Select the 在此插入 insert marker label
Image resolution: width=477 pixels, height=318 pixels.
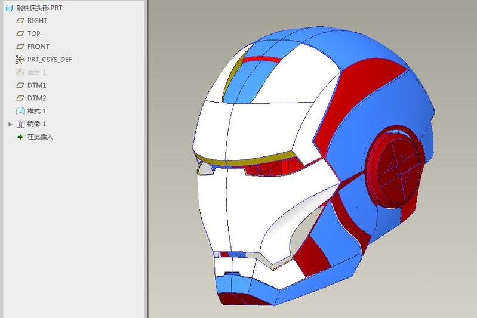(x=40, y=137)
